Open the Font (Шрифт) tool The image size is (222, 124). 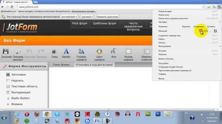[66, 51]
